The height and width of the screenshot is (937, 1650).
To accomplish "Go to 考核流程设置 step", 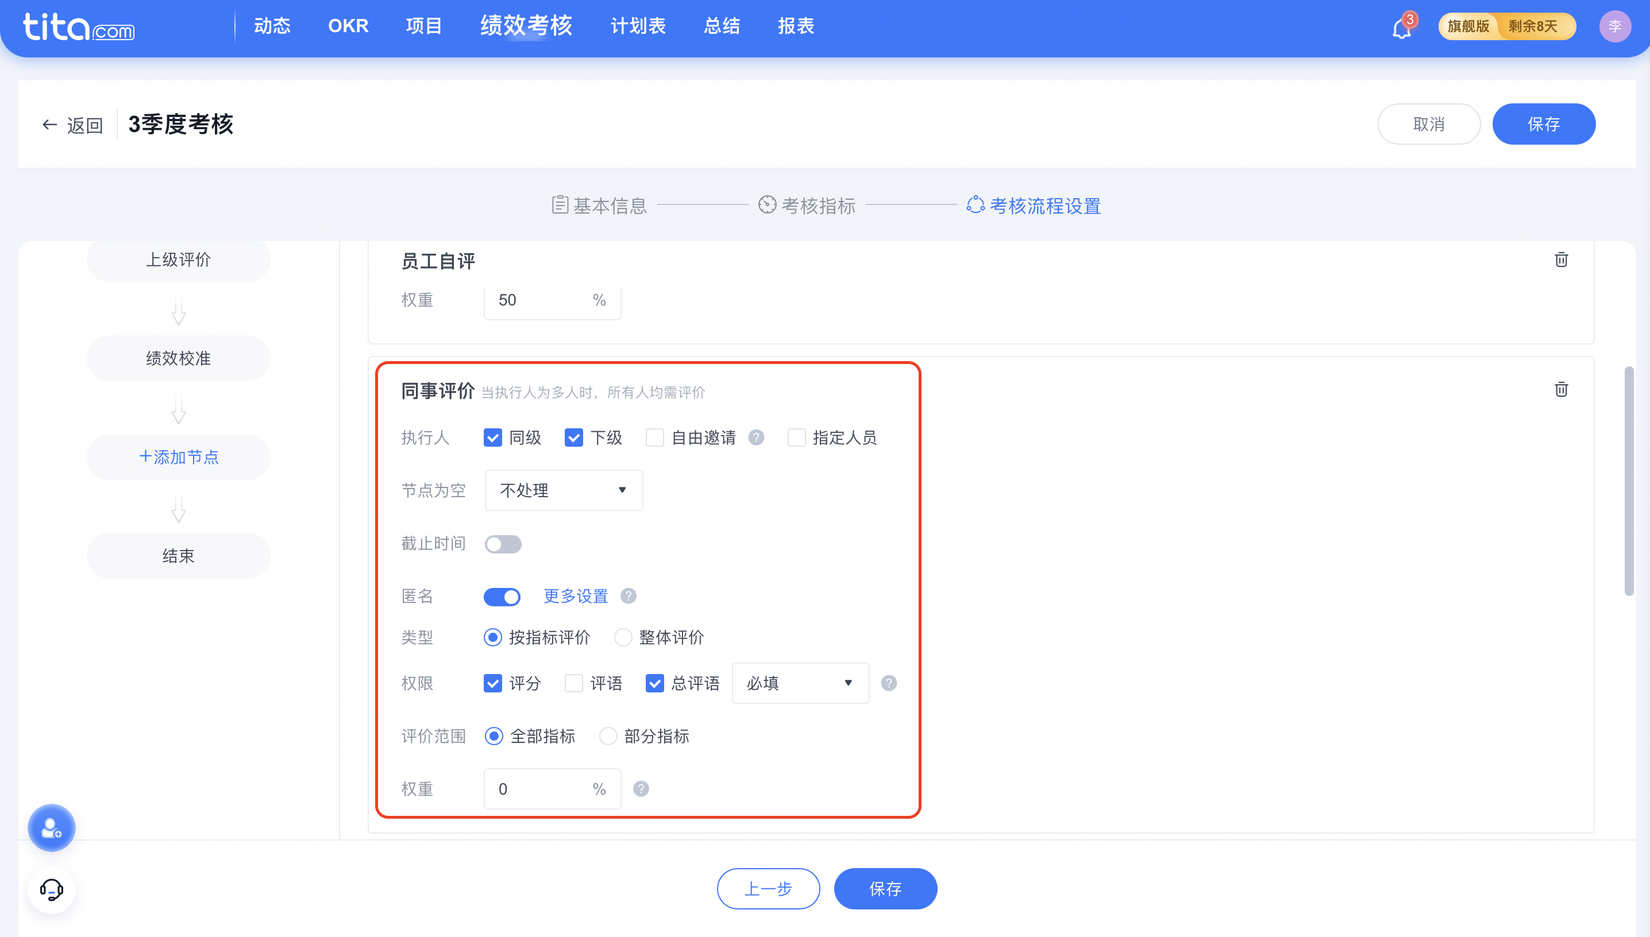I will [x=1034, y=206].
